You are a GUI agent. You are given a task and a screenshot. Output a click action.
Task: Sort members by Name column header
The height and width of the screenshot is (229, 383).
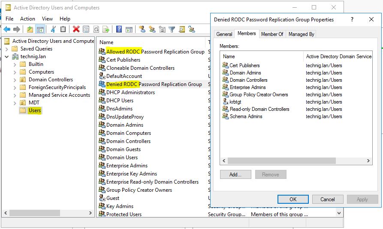click(262, 57)
